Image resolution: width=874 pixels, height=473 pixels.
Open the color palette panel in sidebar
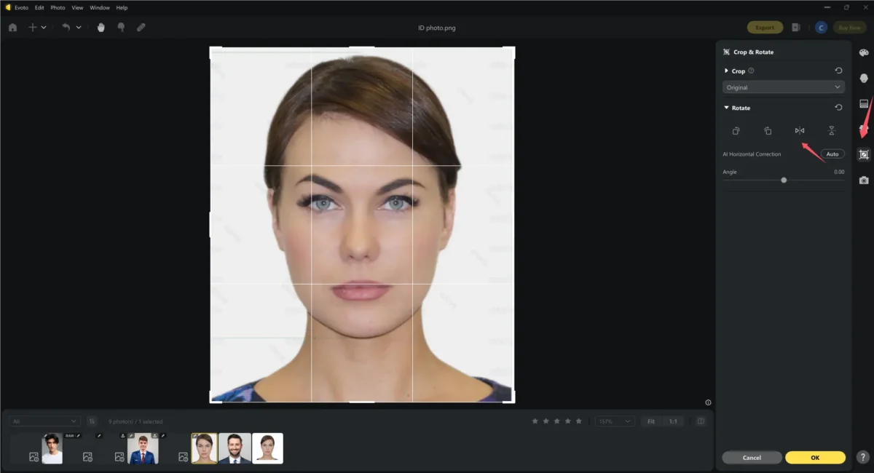point(864,53)
